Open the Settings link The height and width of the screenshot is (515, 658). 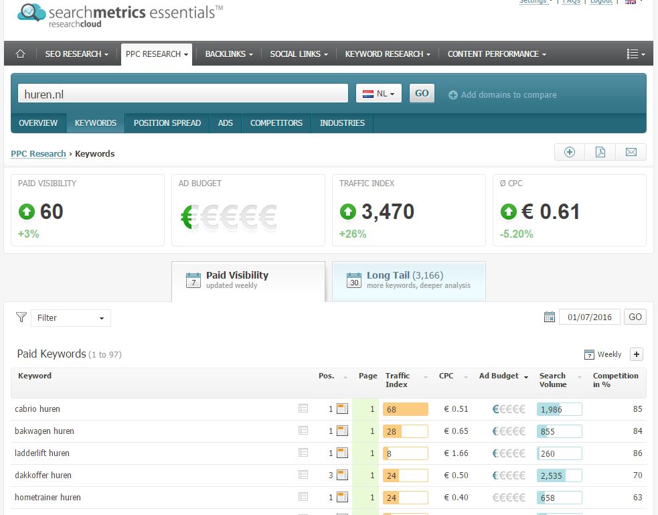tap(533, 2)
